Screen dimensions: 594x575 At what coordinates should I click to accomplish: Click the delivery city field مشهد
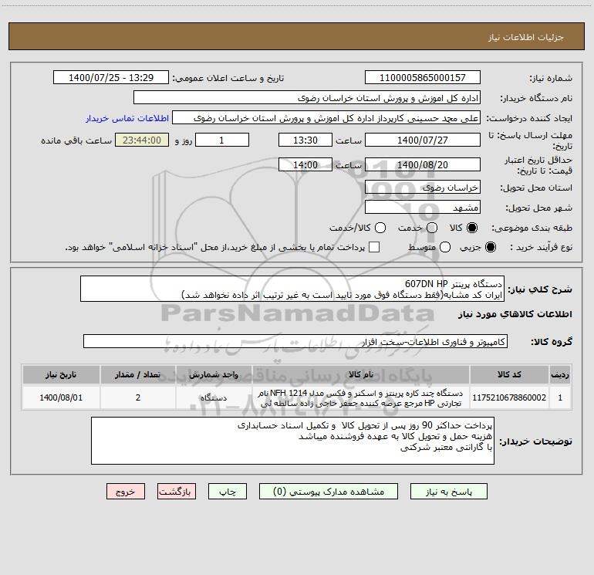[x=423, y=208]
